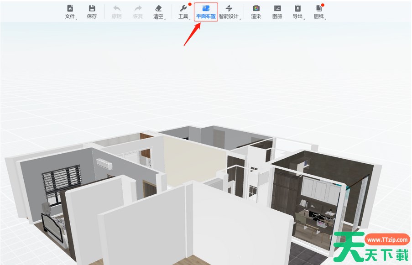The image size is (412, 265).
Task: Select the wall-mounted air conditioner
Action: click(104, 164)
